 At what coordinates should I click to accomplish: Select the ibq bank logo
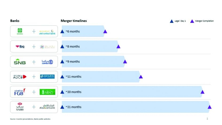tap(20, 46)
